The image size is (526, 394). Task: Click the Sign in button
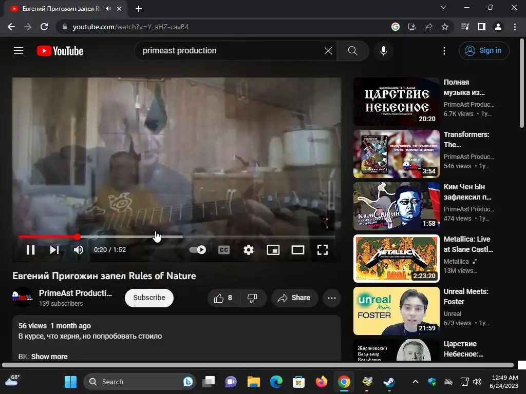[x=484, y=51]
